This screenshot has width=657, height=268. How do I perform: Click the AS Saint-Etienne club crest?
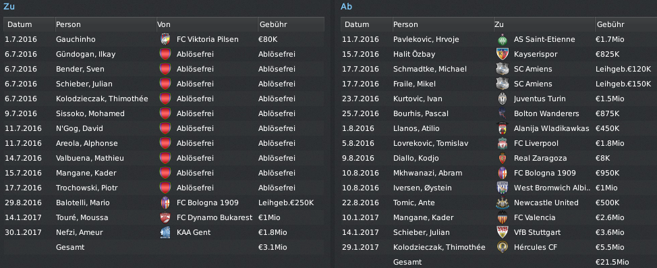tap(502, 39)
